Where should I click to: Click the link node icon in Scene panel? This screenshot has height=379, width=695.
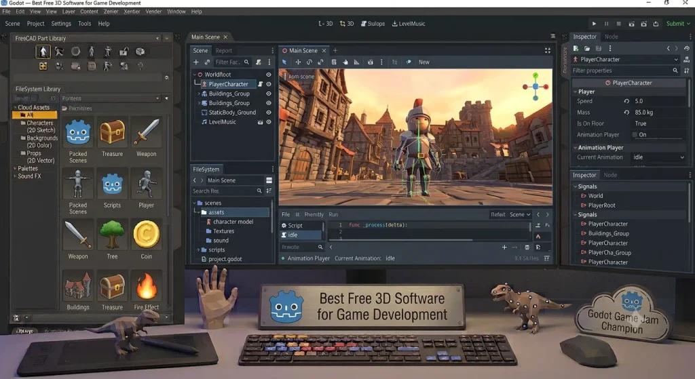(207, 62)
